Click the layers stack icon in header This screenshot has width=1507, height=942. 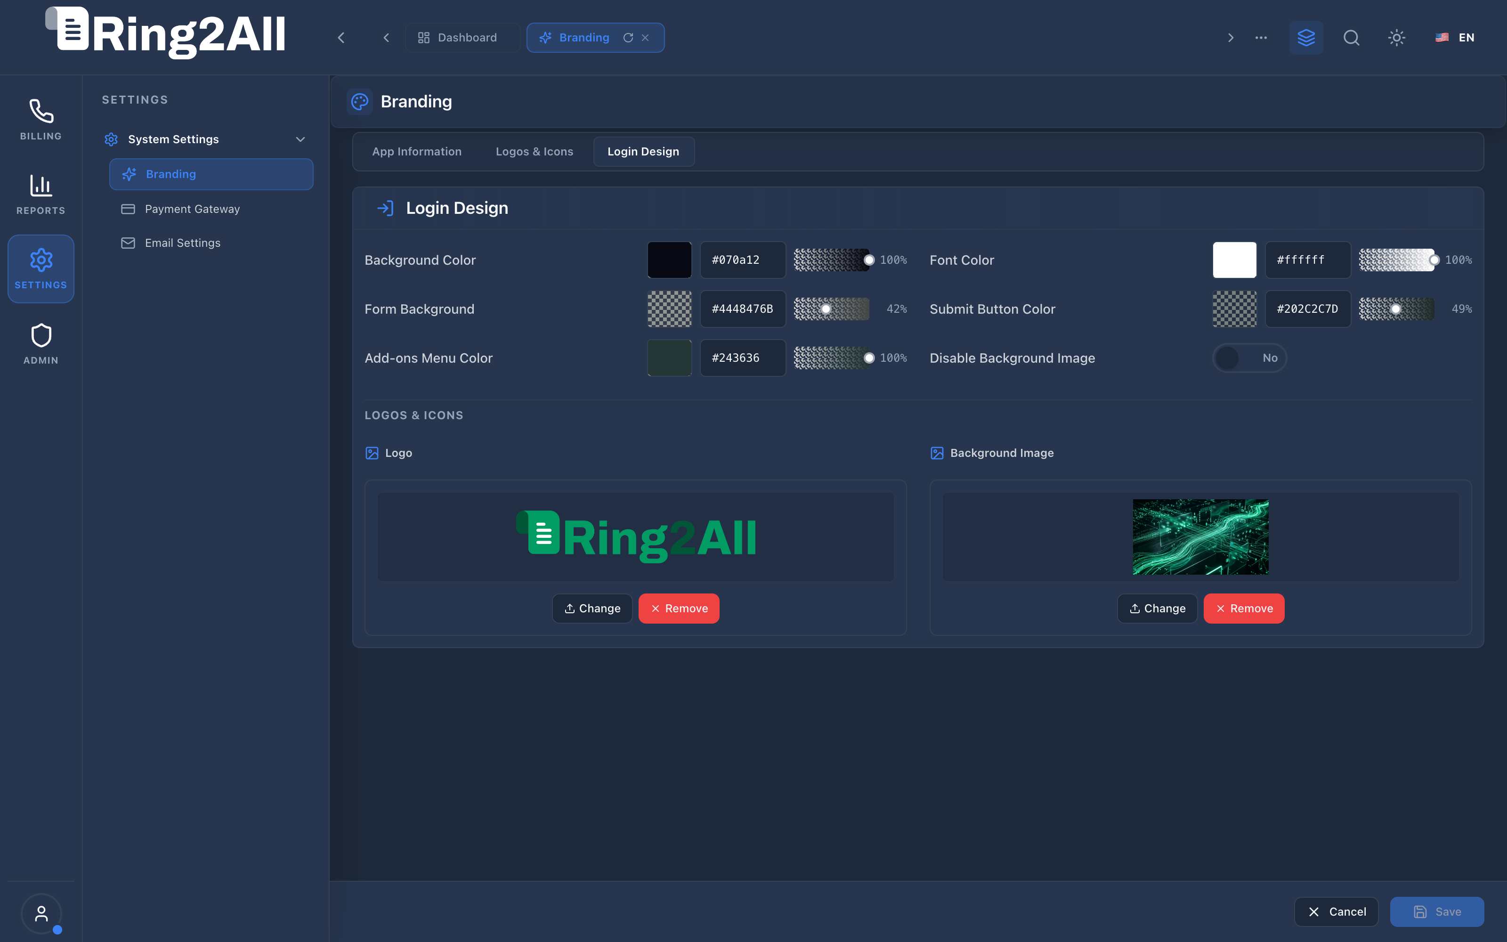click(1306, 37)
